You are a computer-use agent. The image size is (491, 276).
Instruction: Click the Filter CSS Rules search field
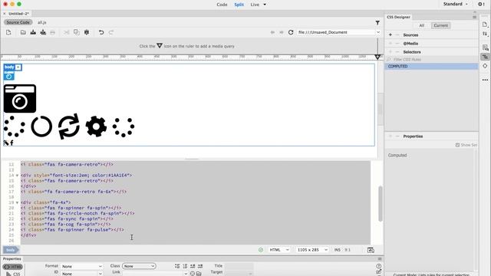(x=431, y=60)
